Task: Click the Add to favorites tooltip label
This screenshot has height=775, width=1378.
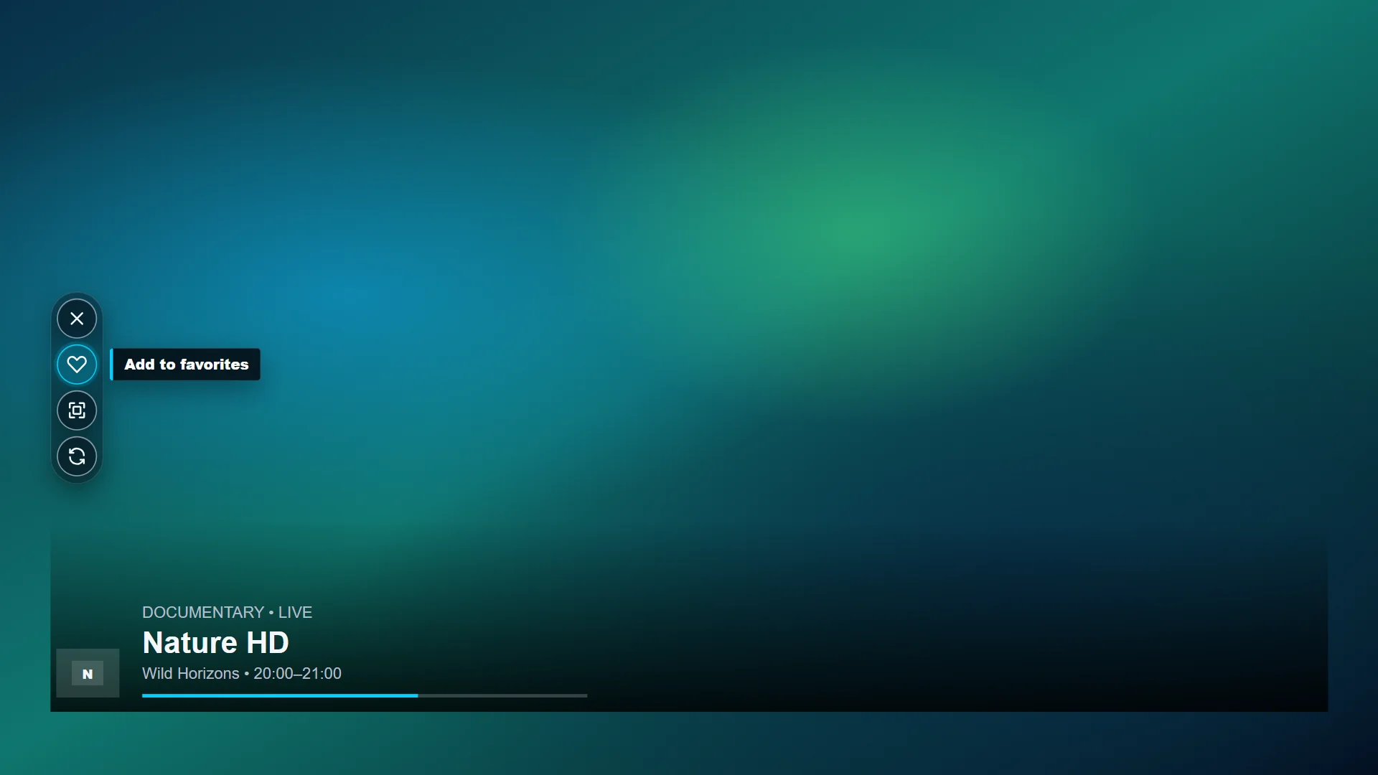Action: [185, 365]
